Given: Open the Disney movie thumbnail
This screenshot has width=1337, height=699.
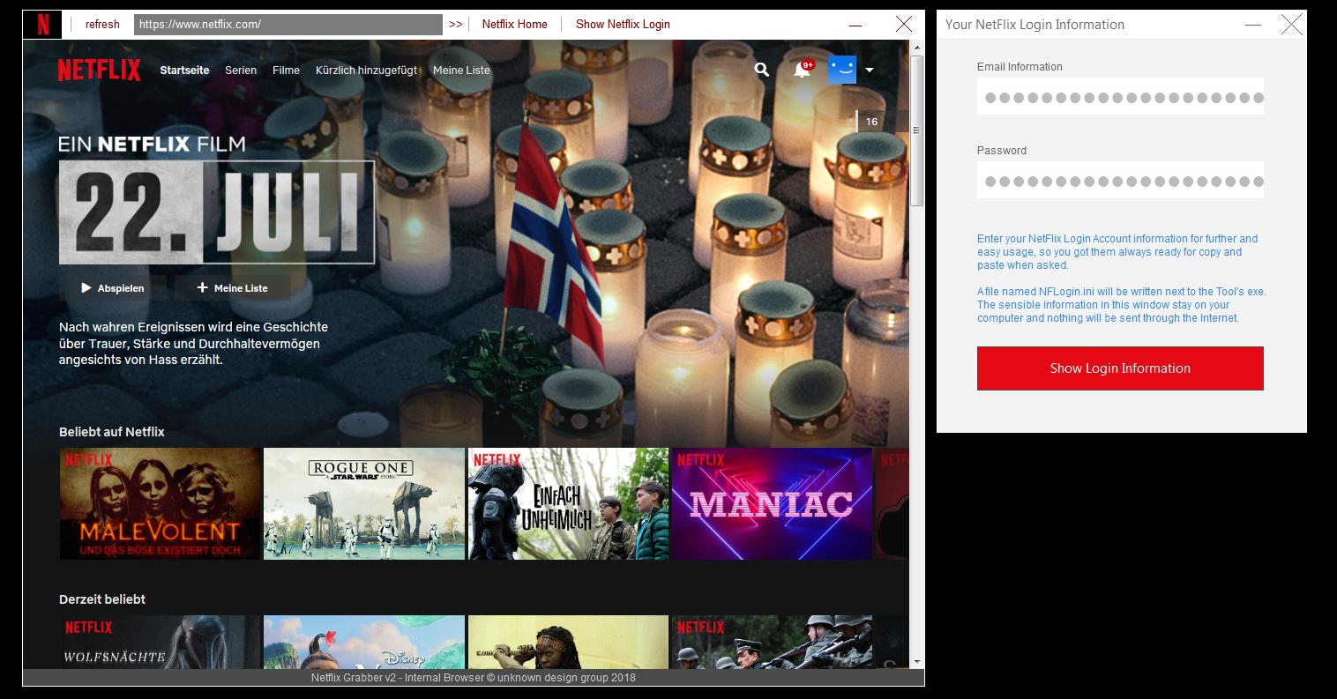Looking at the screenshot, I should coord(363,641).
